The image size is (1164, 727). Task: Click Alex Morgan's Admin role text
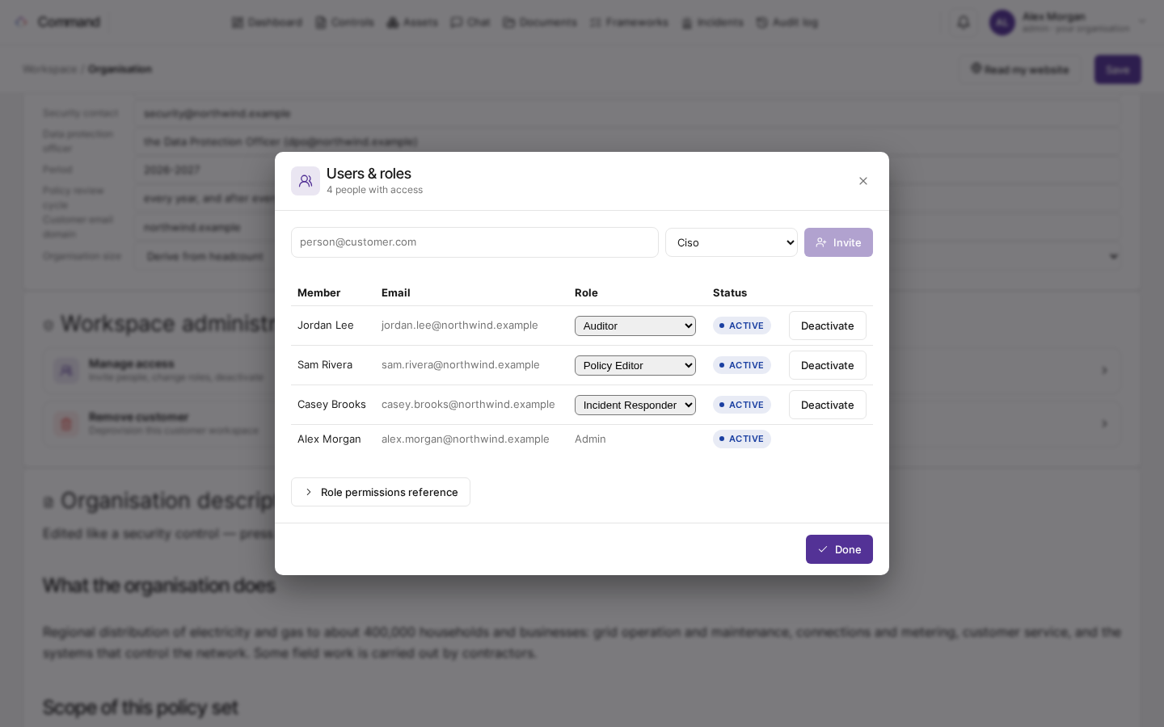point(590,439)
